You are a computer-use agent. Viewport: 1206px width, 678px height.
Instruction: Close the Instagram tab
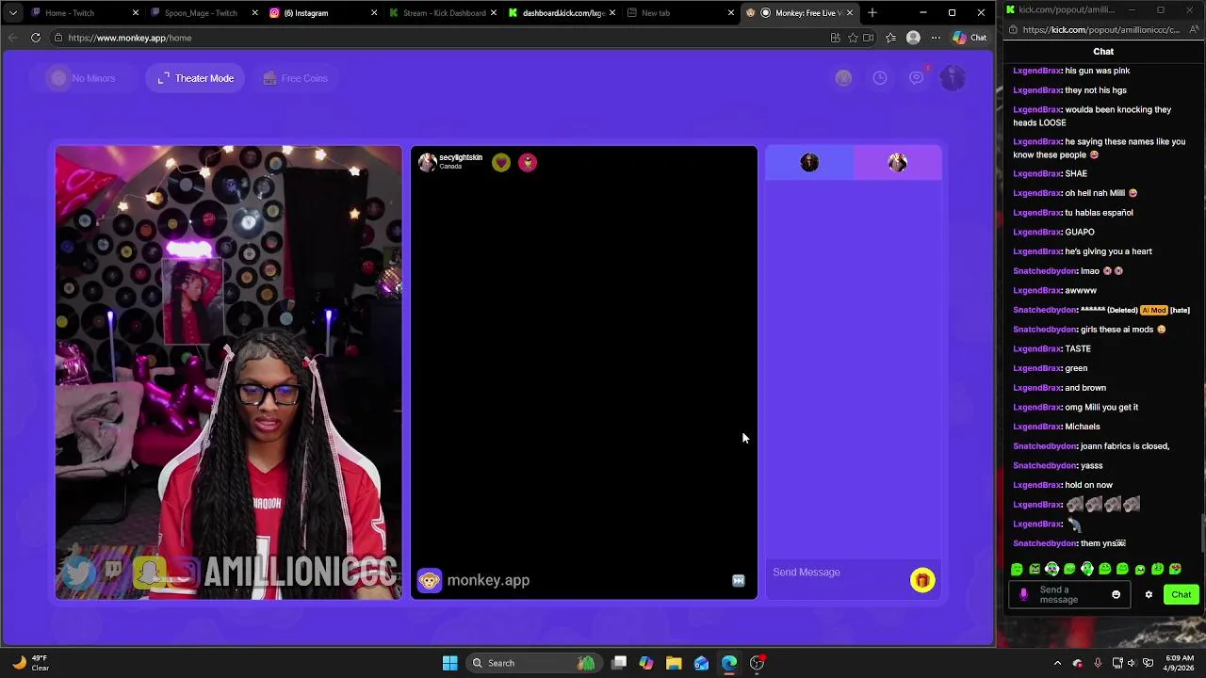(374, 13)
